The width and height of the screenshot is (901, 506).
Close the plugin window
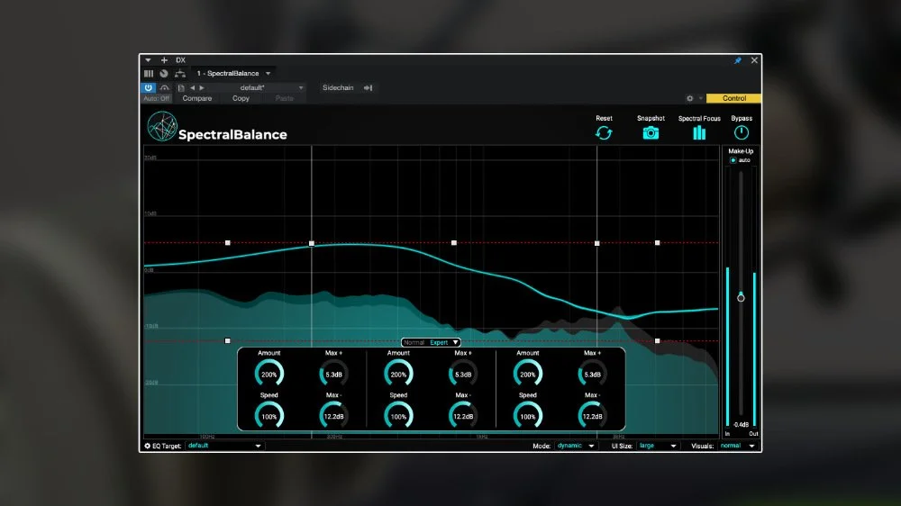coord(754,60)
